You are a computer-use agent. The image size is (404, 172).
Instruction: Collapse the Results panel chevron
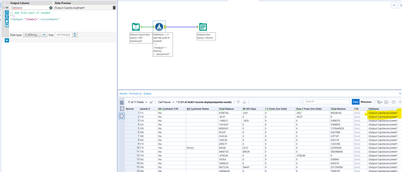400,93
